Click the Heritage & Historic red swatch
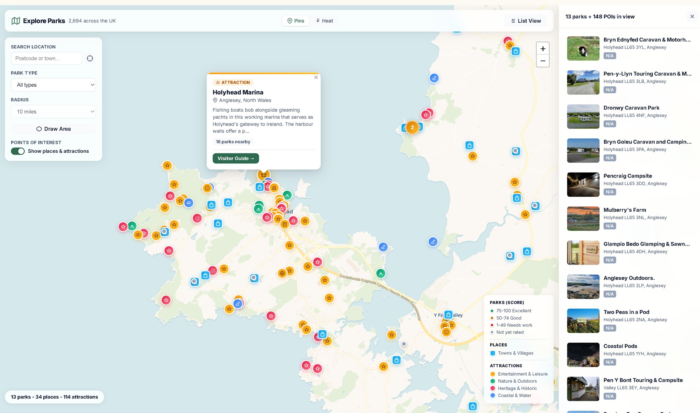The width and height of the screenshot is (700, 413). point(493,388)
